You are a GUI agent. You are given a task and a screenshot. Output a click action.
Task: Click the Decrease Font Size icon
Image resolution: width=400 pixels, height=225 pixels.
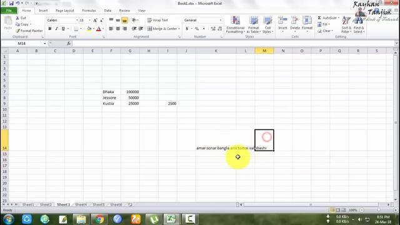click(101, 20)
